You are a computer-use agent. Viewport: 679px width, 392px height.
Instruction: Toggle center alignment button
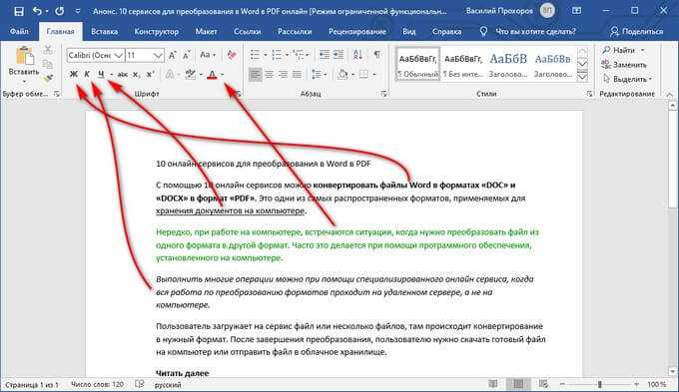(269, 75)
